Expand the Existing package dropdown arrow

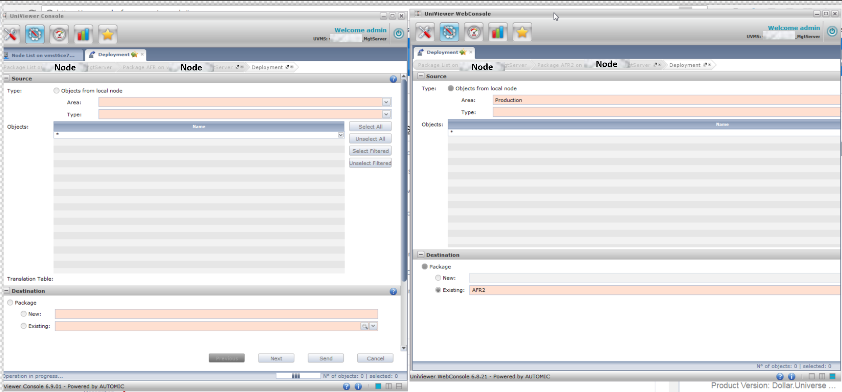coord(373,326)
